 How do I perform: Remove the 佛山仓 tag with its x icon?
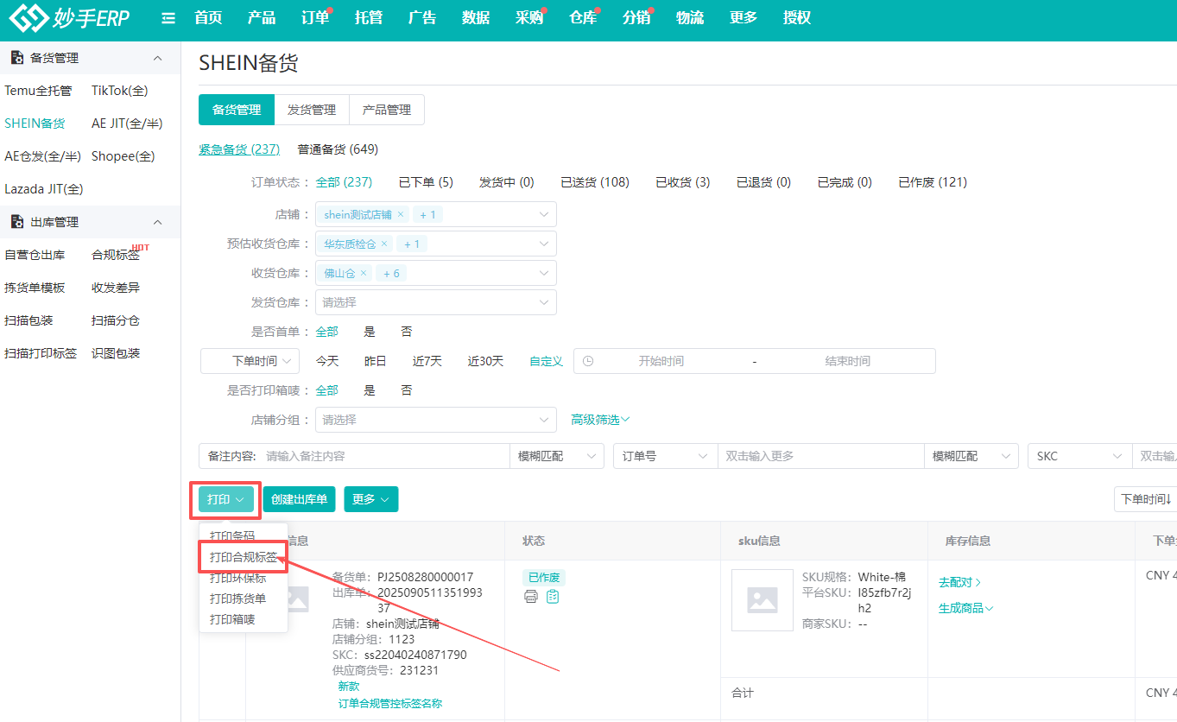pos(364,274)
